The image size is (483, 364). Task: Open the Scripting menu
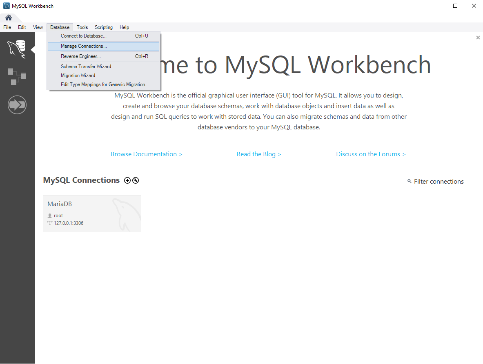(104, 27)
